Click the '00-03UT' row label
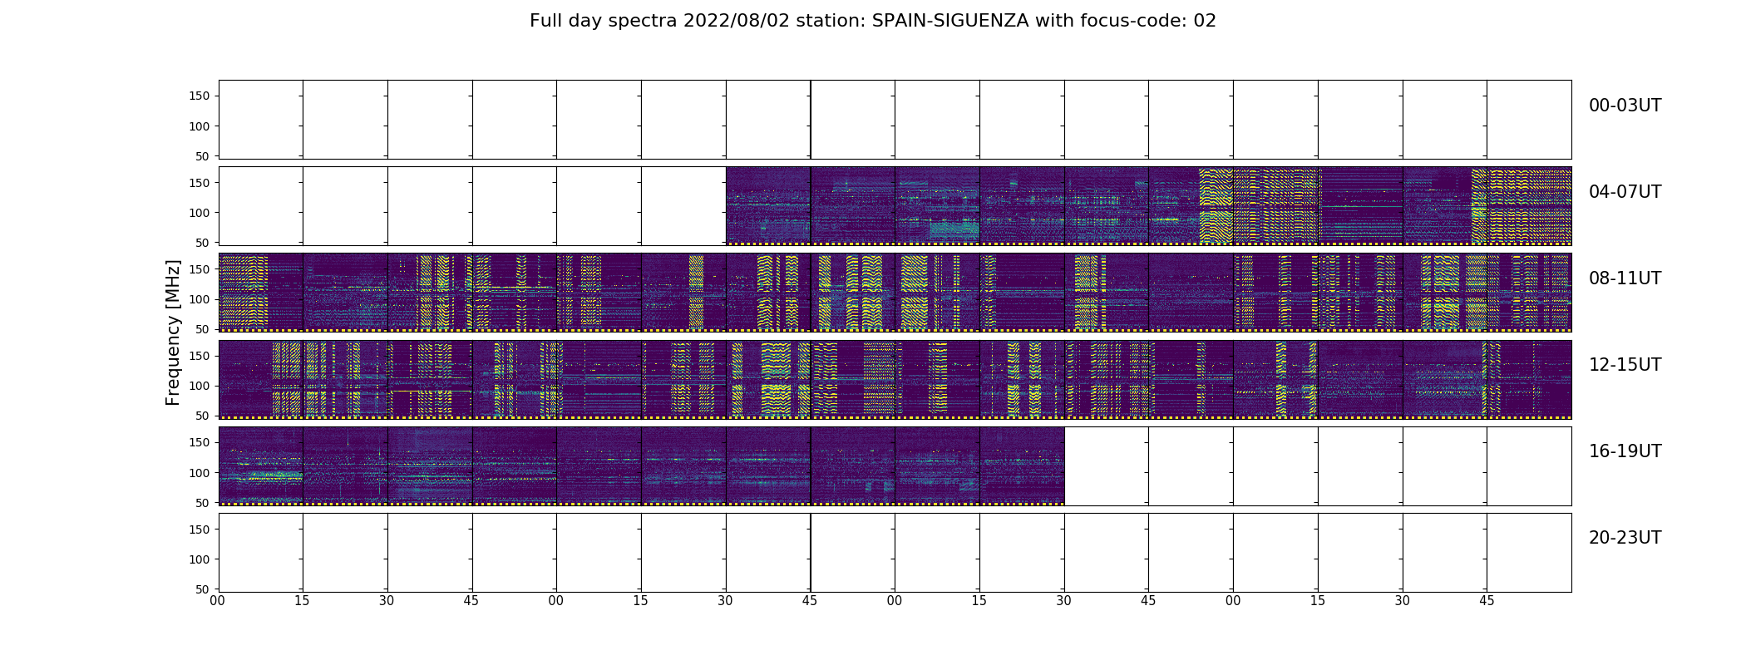Image resolution: width=1746 pixels, height=665 pixels. tap(1625, 106)
